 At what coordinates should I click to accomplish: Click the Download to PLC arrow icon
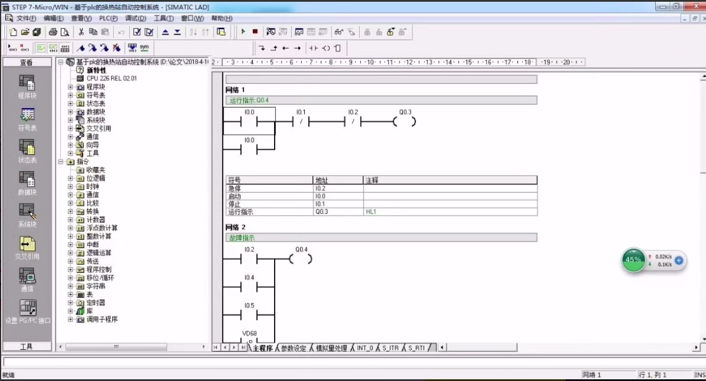178,32
